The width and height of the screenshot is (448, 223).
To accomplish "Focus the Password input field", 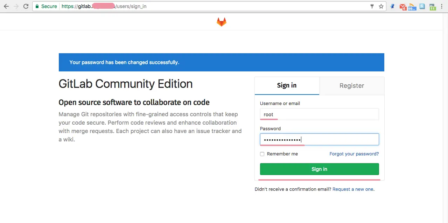I will [320, 139].
